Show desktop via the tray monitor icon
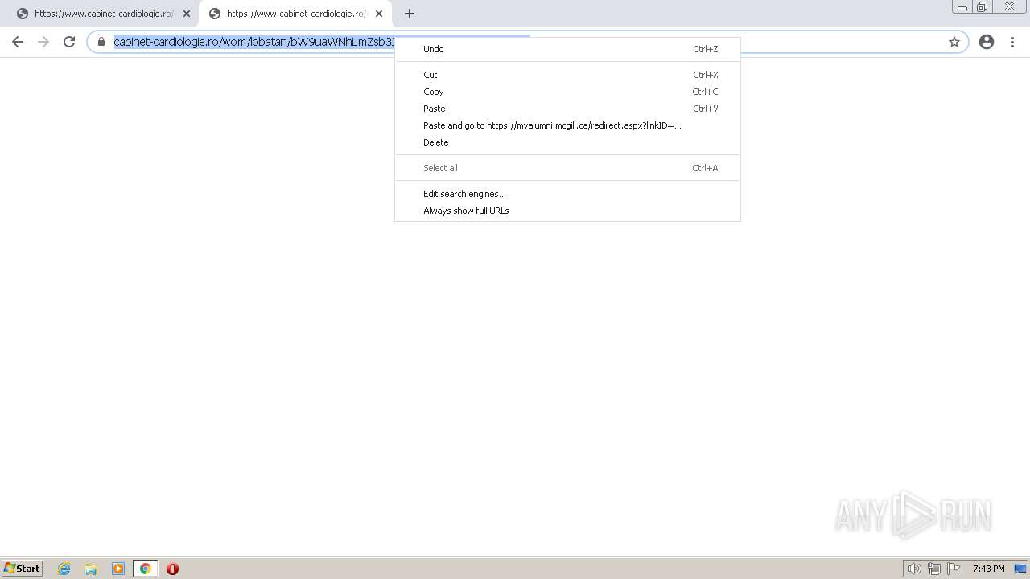This screenshot has height=579, width=1030. point(1020,569)
